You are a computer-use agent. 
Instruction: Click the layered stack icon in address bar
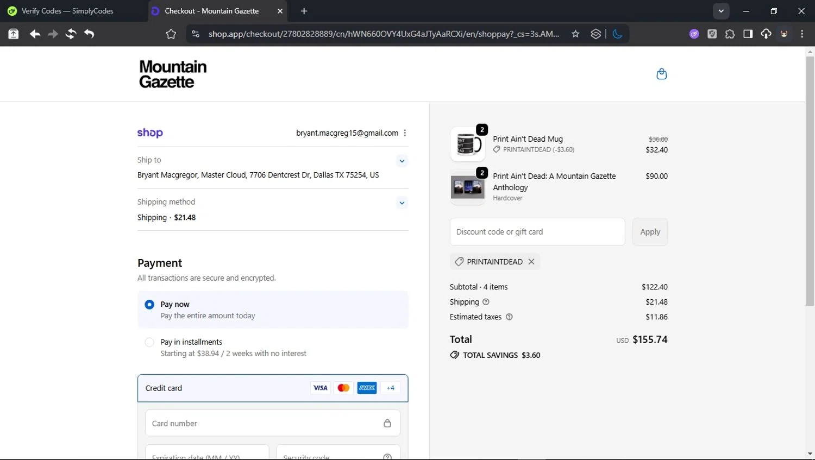click(x=596, y=34)
